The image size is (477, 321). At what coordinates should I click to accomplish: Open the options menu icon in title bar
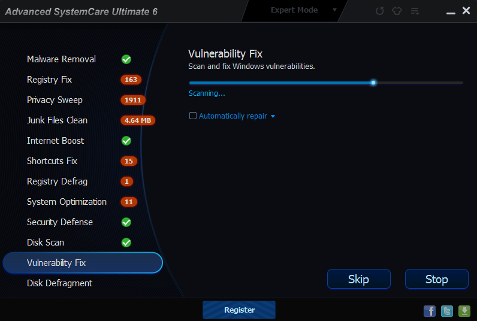415,11
